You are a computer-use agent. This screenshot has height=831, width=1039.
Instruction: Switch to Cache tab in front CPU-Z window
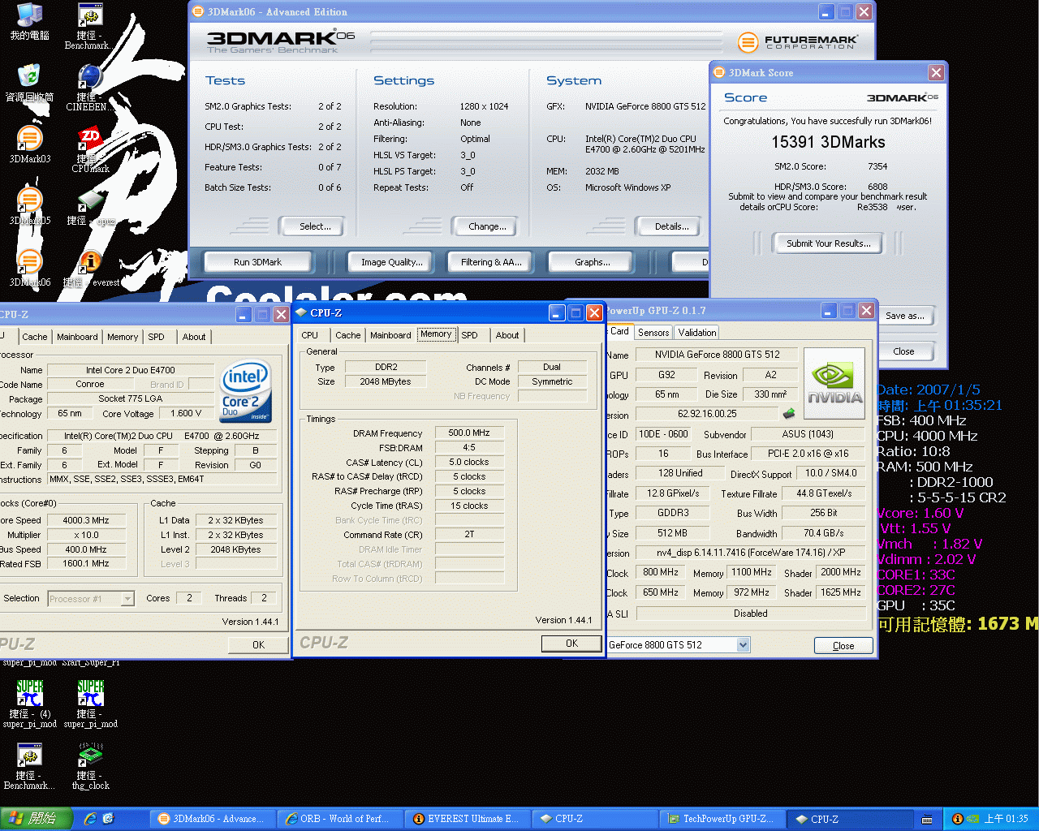click(347, 335)
